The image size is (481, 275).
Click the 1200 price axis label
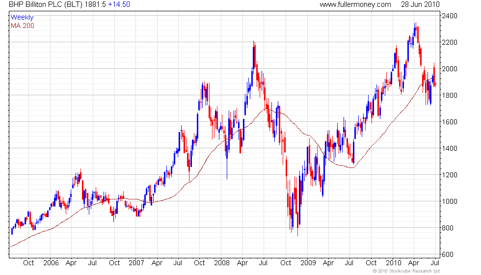[450, 175]
